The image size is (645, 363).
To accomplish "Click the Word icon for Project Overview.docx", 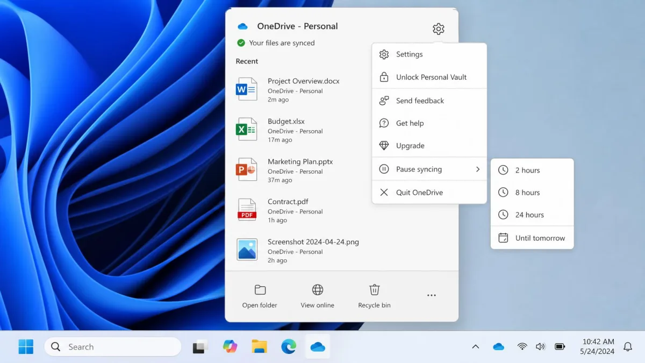I will [x=246, y=89].
